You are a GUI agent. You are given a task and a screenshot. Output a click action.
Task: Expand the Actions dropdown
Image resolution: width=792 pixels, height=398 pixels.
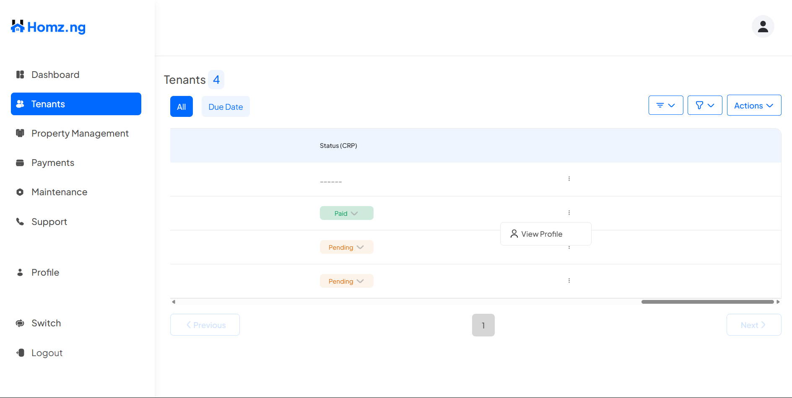[754, 105]
